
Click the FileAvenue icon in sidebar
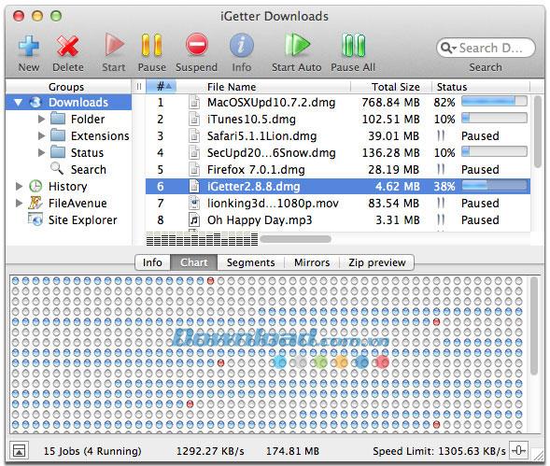click(35, 203)
